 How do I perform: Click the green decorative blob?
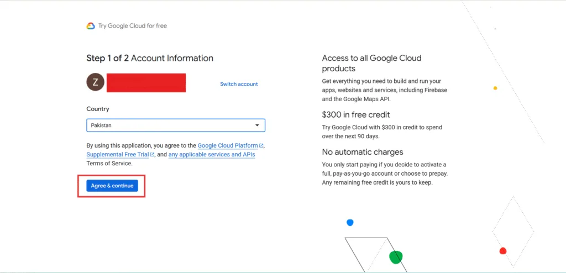pos(396,257)
